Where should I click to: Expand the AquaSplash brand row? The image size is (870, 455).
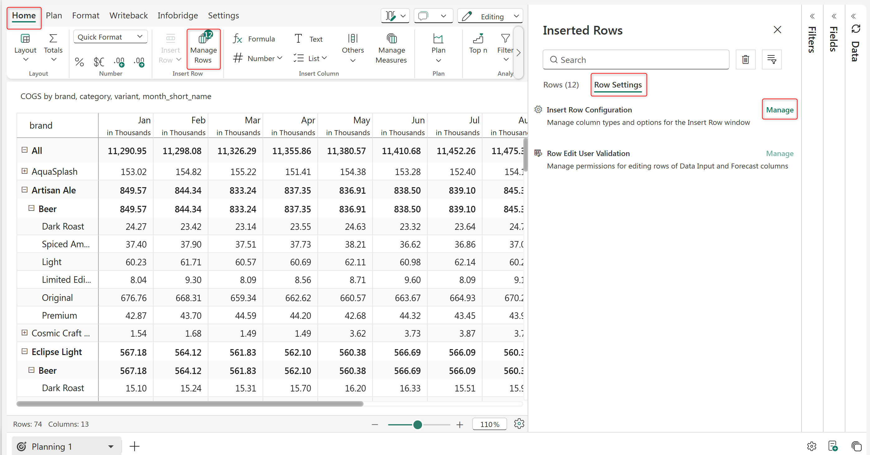pyautogui.click(x=24, y=171)
